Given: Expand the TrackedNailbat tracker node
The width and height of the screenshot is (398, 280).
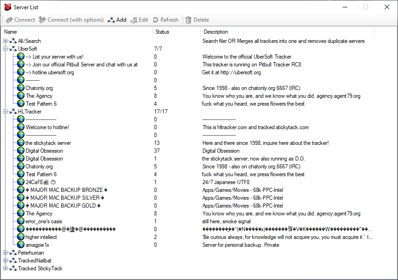Looking at the screenshot, I should (x=6, y=261).
